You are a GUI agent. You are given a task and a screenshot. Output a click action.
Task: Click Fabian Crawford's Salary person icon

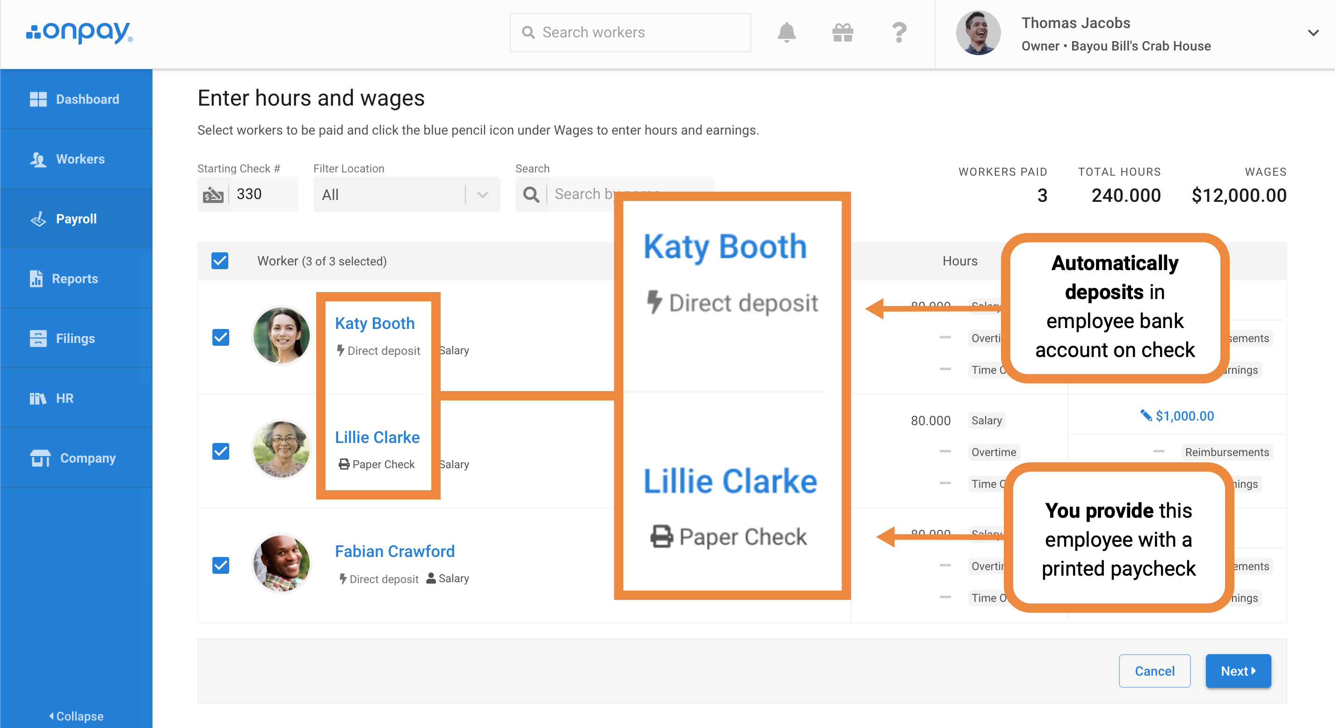(431, 578)
